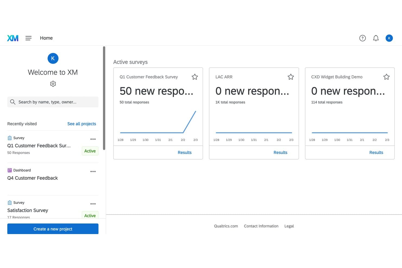Image resolution: width=402 pixels, height=268 pixels.
Task: Open options for Satisfaction Survey
Action: (x=93, y=204)
